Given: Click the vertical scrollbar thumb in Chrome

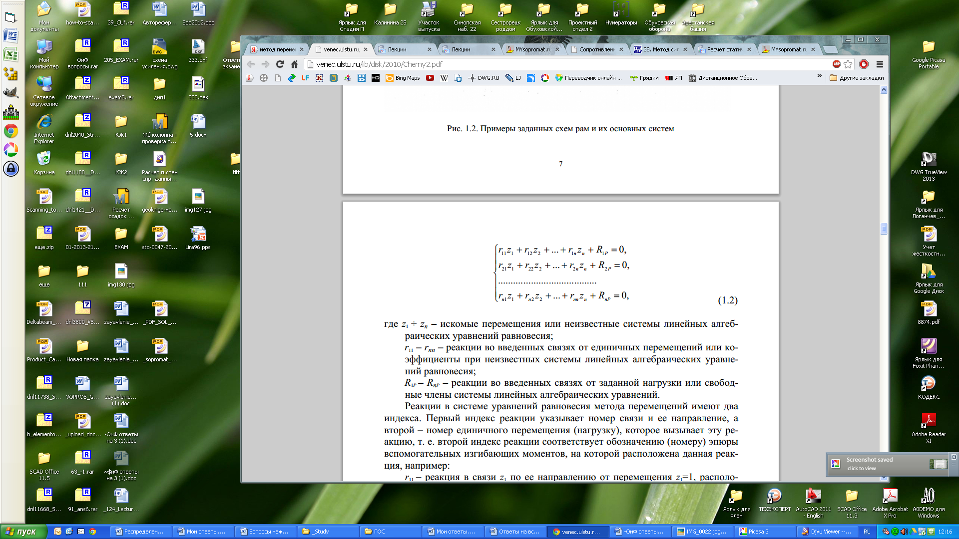Looking at the screenshot, I should 884,229.
